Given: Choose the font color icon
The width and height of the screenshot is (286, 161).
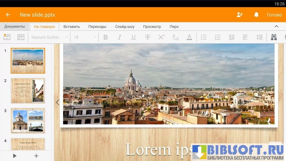Looking at the screenshot, I should 189,37.
